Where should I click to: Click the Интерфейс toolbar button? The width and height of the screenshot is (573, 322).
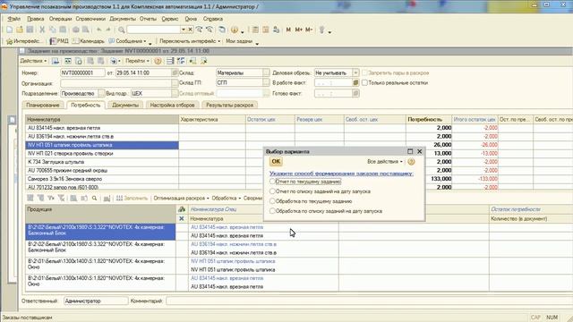point(23,41)
